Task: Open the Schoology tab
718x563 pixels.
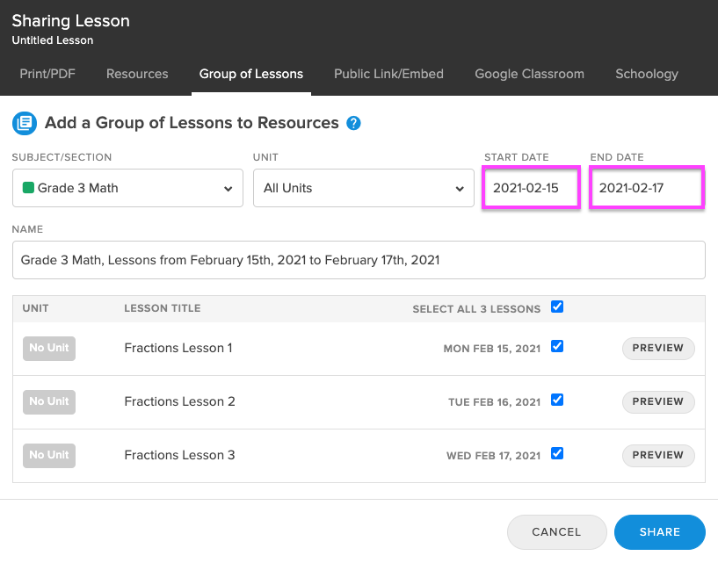Action: 647,74
